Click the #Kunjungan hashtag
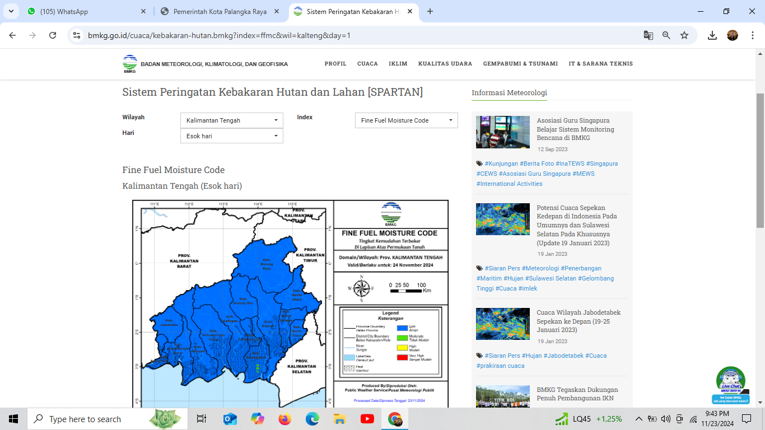 [501, 163]
